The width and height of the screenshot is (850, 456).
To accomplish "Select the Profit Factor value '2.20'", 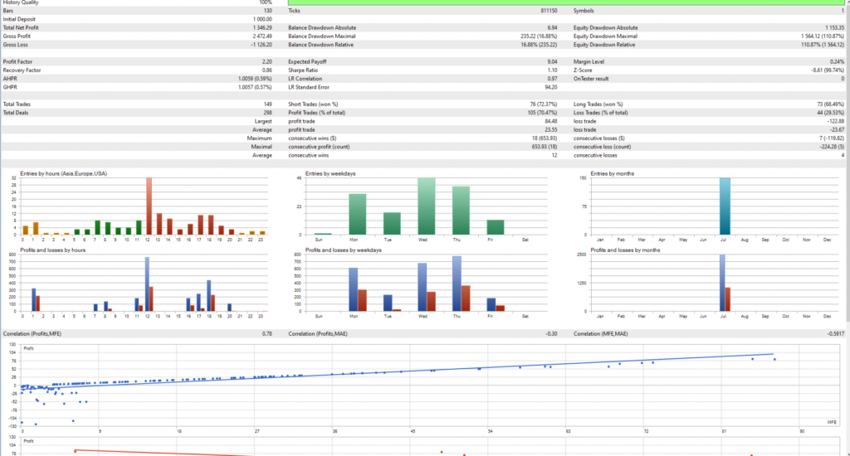I will click(x=267, y=61).
